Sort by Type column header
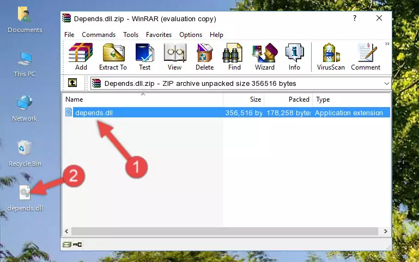This screenshot has width=419, height=262. pos(351,99)
